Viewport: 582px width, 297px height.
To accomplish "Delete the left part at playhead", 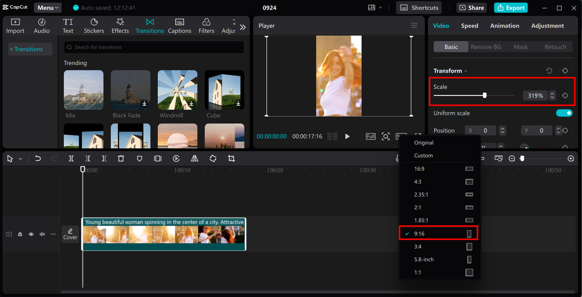I will pyautogui.click(x=88, y=158).
